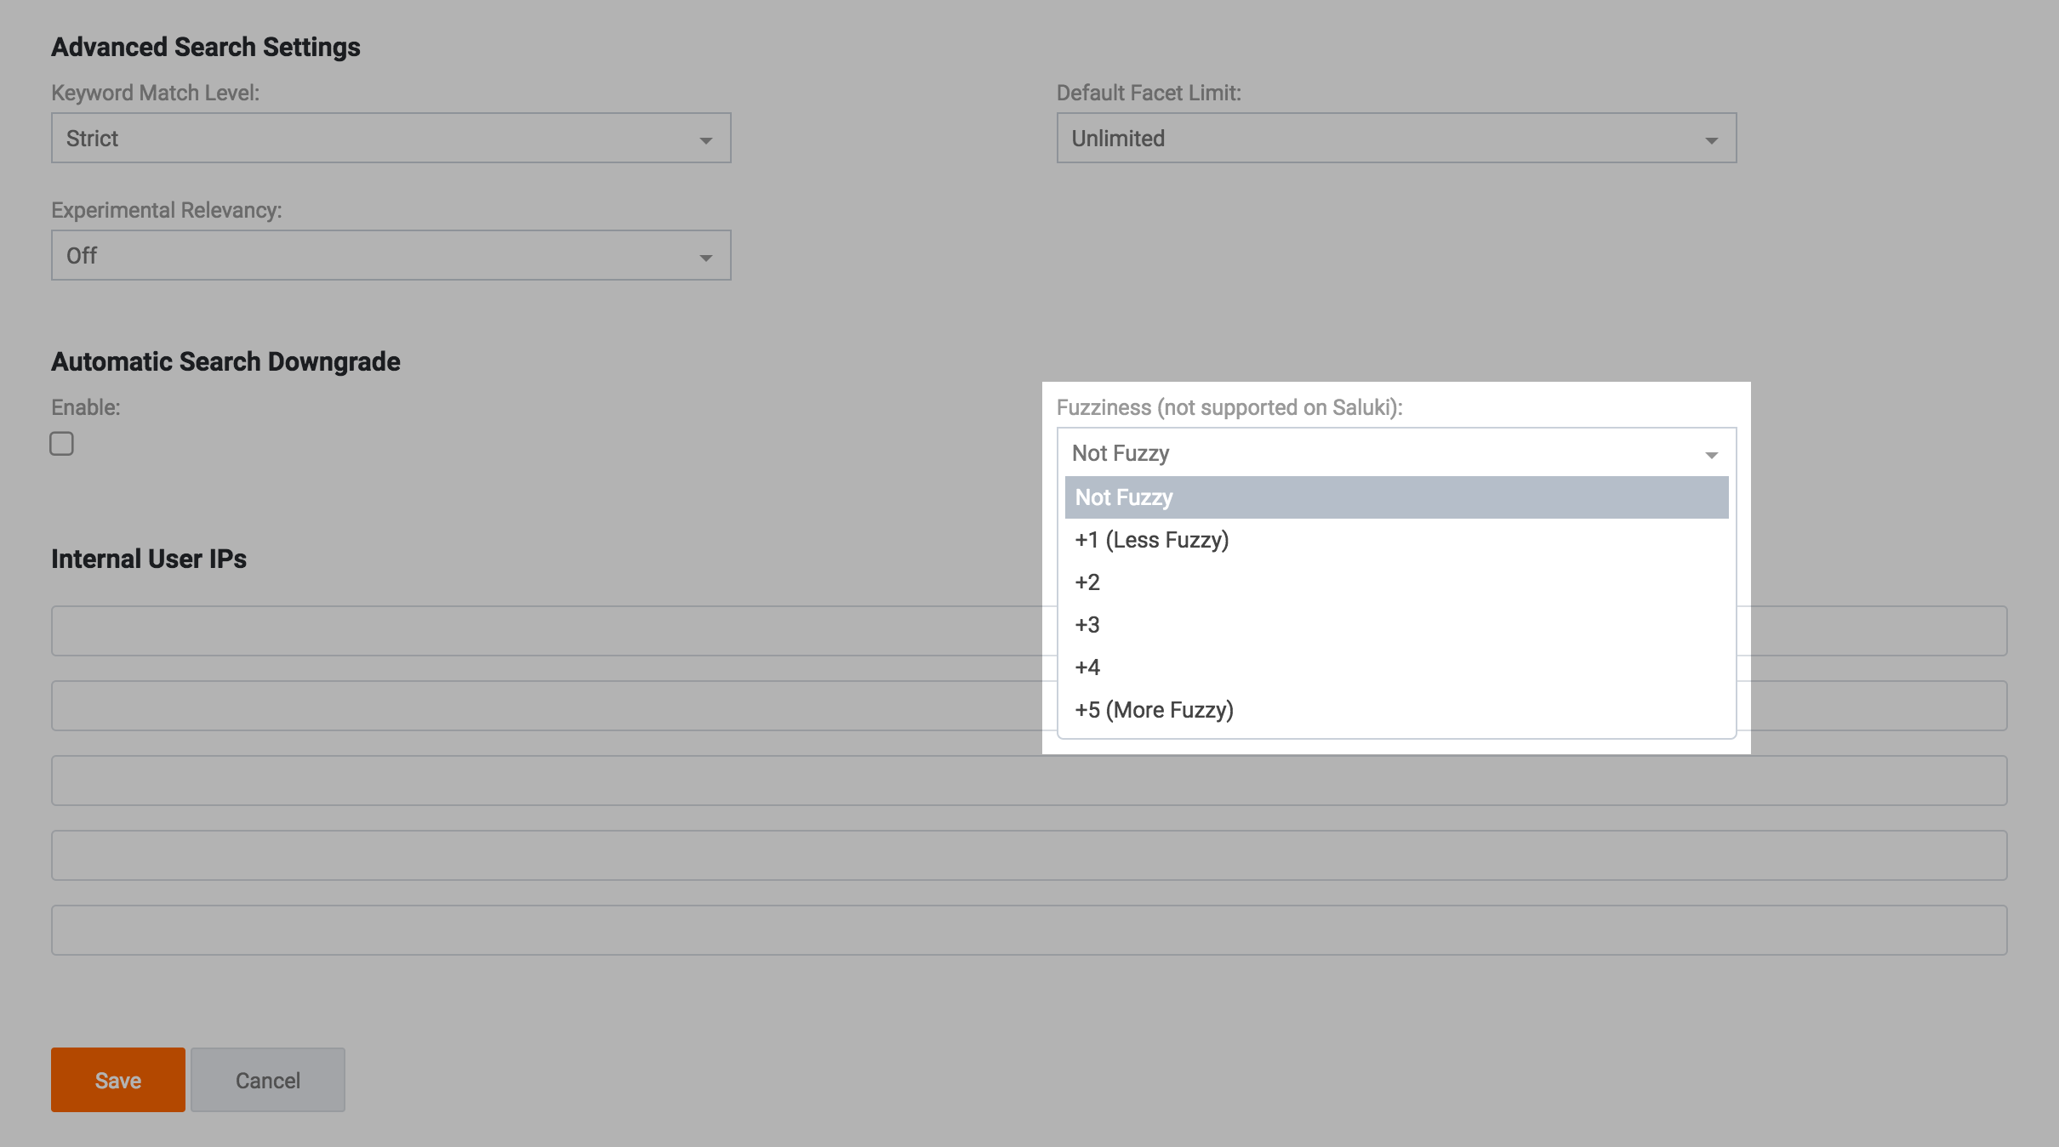Choose +5 (More Fuzzy) option
This screenshot has width=2059, height=1147.
click(x=1154, y=710)
